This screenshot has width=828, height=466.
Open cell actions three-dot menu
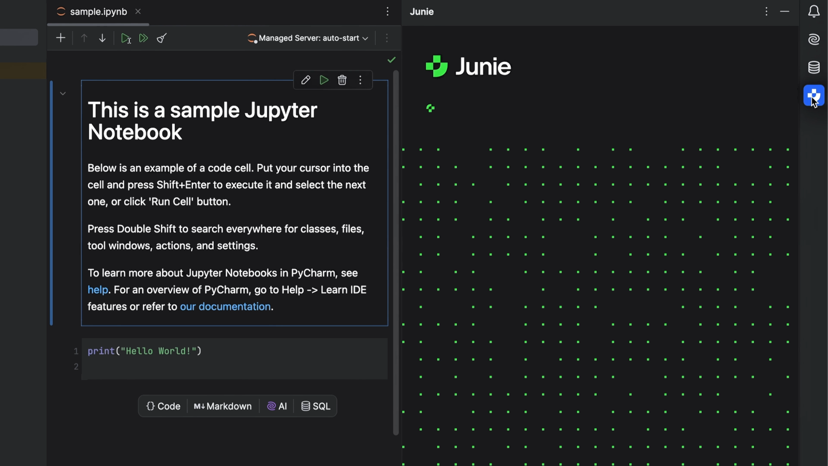click(361, 80)
